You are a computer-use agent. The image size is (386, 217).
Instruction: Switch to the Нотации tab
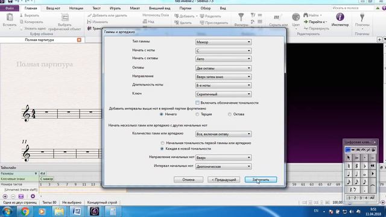coord(76,8)
